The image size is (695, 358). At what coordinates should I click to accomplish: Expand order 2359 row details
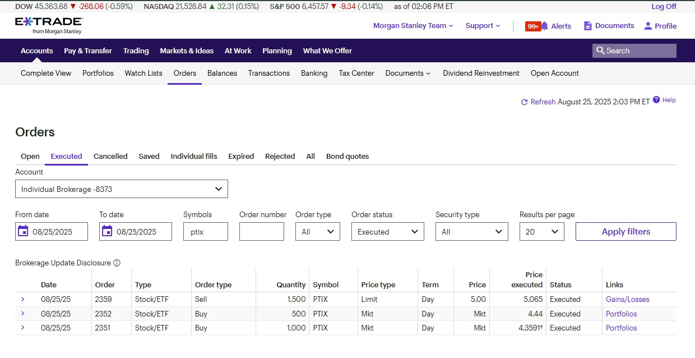(x=22, y=299)
